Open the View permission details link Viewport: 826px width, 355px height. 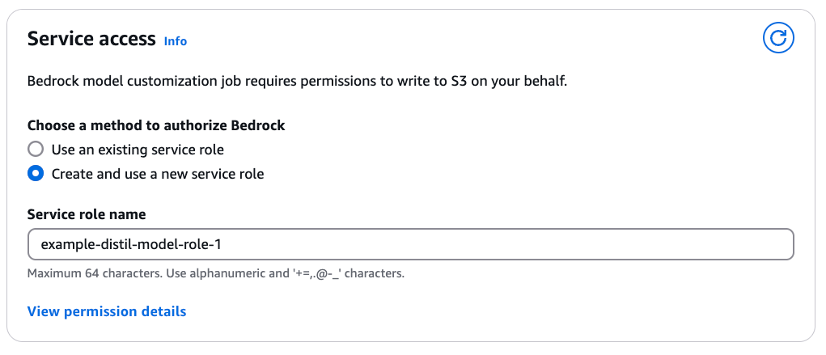107,311
